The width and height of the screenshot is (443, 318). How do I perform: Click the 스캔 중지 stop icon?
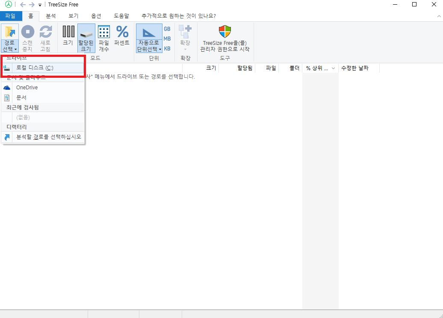coord(27,32)
